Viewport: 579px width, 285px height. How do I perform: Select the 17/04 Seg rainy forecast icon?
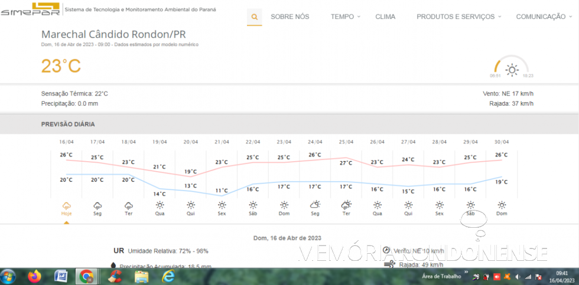coord(97,206)
